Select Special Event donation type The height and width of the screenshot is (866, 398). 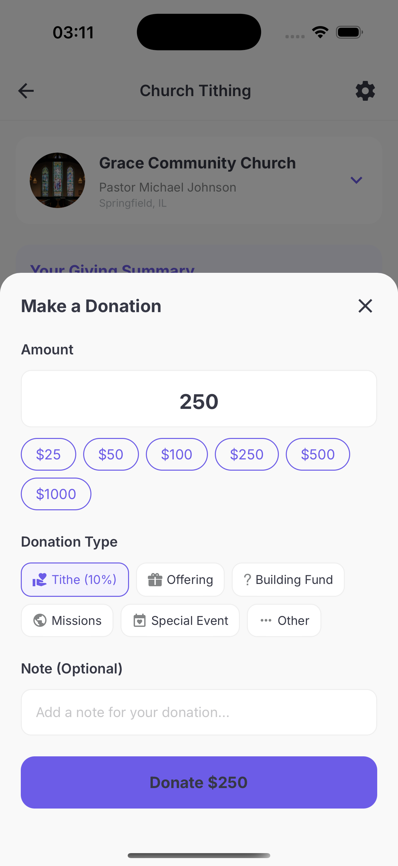pyautogui.click(x=181, y=621)
